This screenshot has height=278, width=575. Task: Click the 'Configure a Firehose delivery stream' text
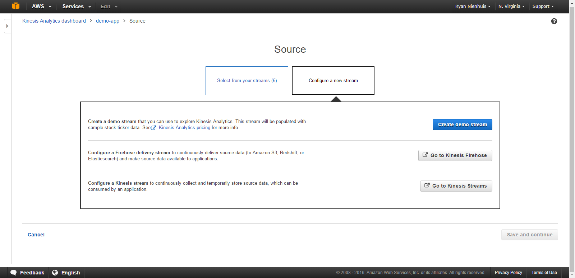click(129, 153)
